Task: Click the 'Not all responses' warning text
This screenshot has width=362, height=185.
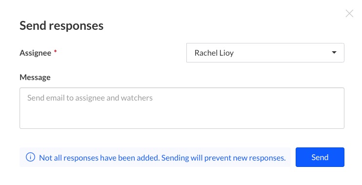Action: [x=162, y=158]
